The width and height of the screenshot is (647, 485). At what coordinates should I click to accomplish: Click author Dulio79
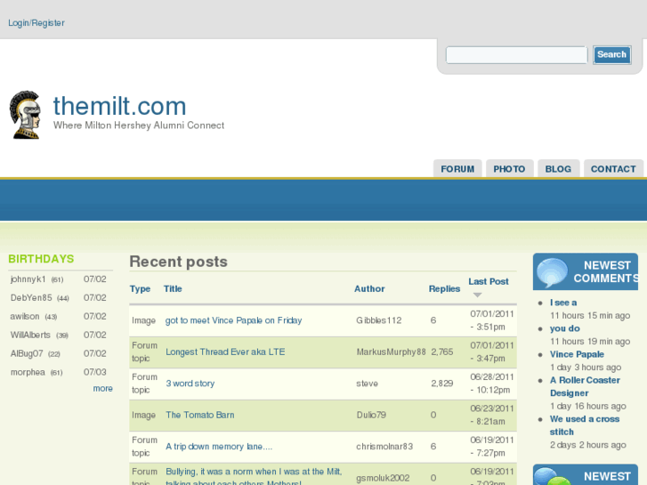(371, 415)
